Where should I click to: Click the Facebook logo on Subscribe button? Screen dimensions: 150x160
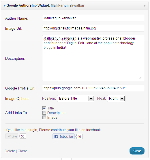[56, 137]
